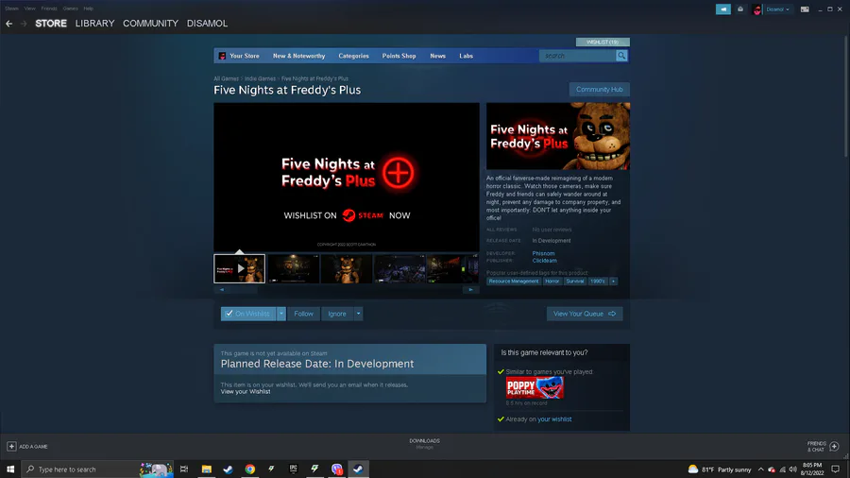Click the volume speaker tray icon

pos(793,469)
